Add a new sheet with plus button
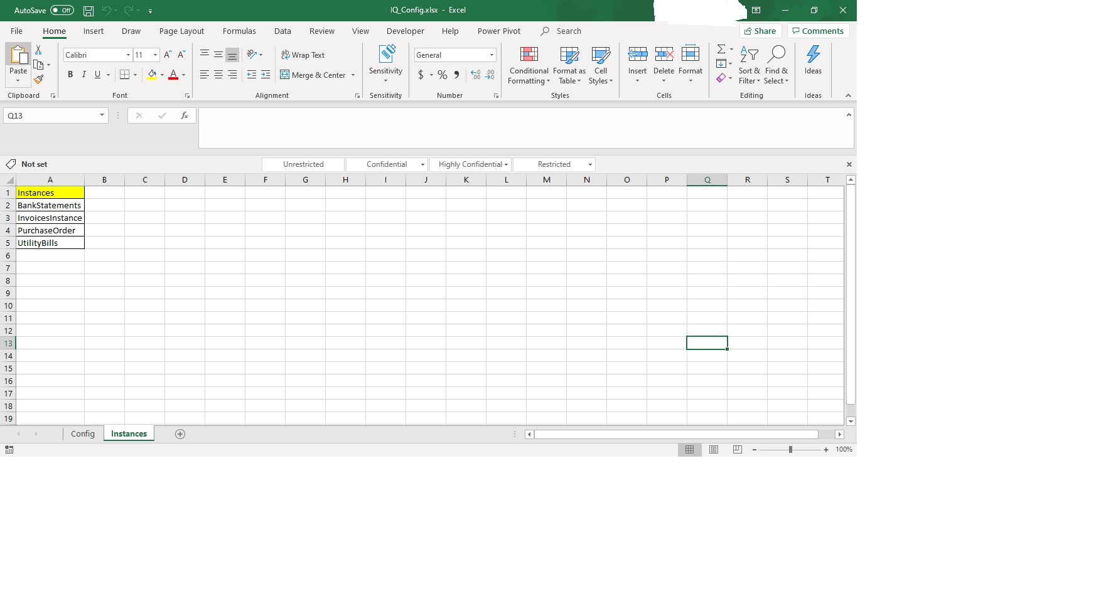1096x616 pixels. coord(180,434)
